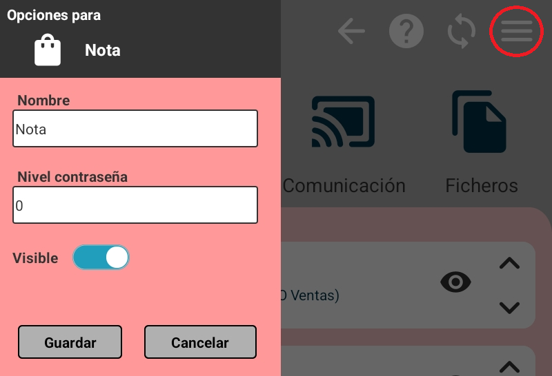
Task: Select the Ficheros label
Action: pos(482,185)
